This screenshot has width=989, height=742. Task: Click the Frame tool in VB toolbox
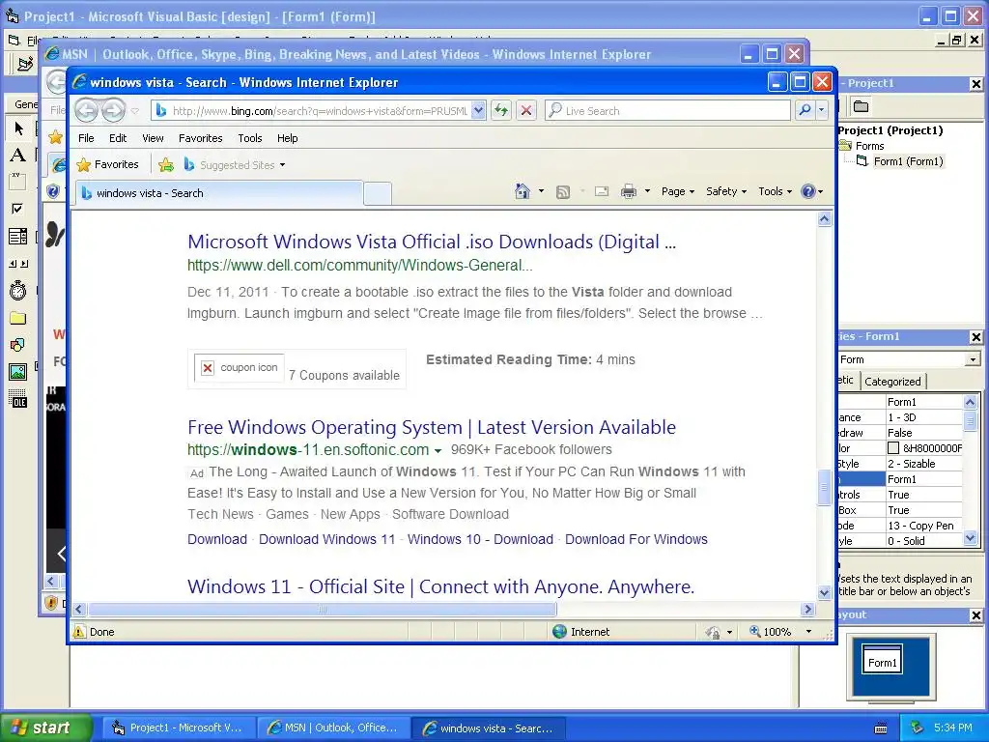coord(17,182)
